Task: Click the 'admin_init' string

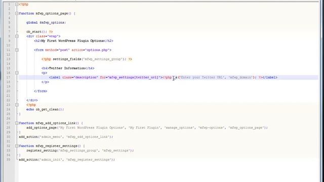Action: coord(51,160)
